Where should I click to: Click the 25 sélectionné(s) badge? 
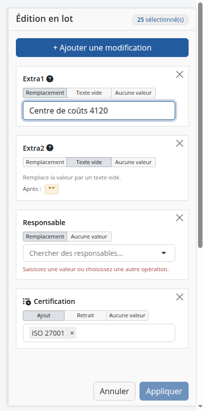click(160, 20)
